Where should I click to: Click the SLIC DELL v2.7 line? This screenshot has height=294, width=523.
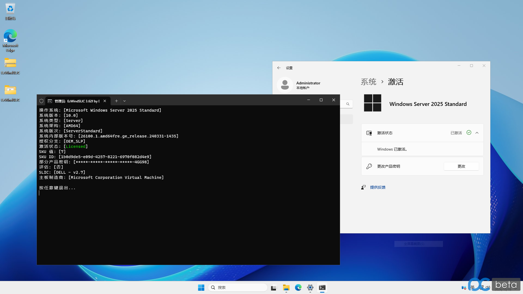[62, 172]
